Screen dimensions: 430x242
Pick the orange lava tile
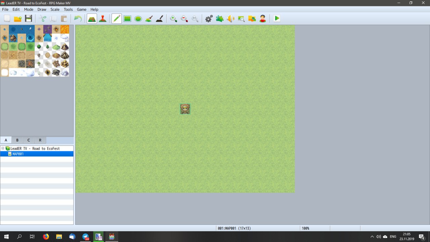pos(65,29)
